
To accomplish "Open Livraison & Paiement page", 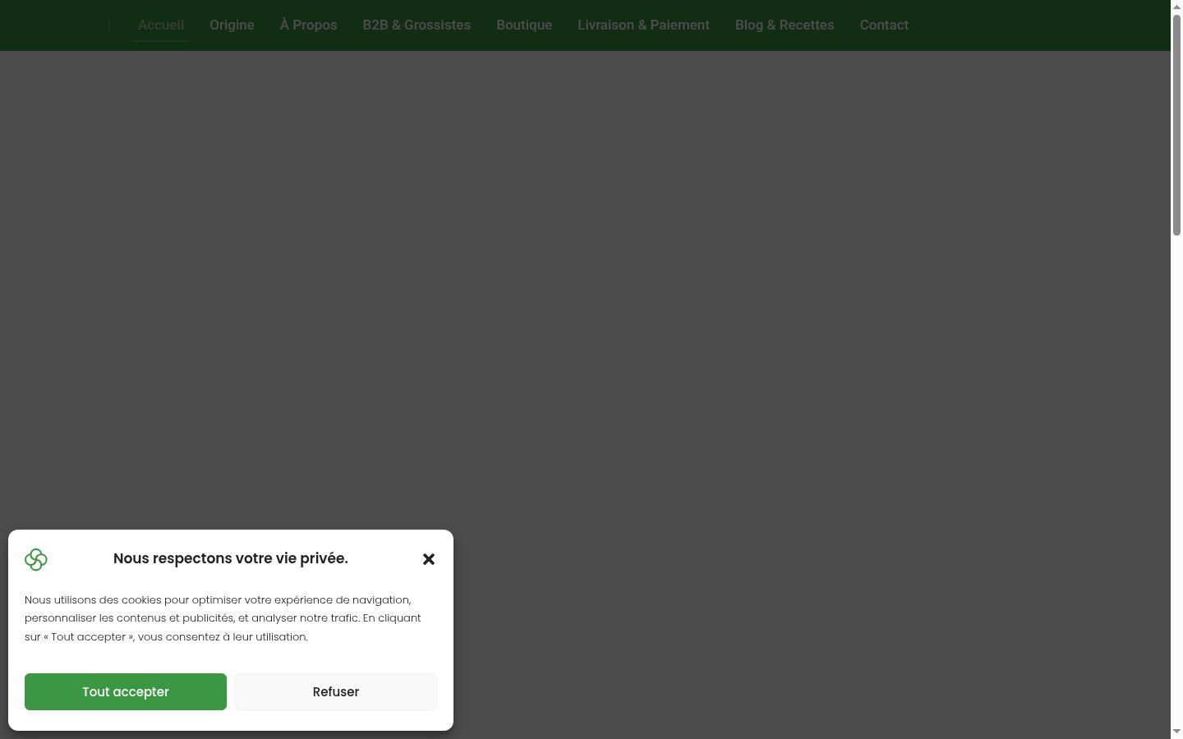I will (643, 25).
